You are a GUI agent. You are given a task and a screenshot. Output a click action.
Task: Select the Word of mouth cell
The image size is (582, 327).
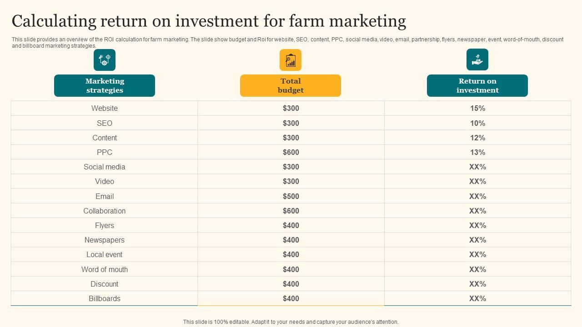click(105, 269)
